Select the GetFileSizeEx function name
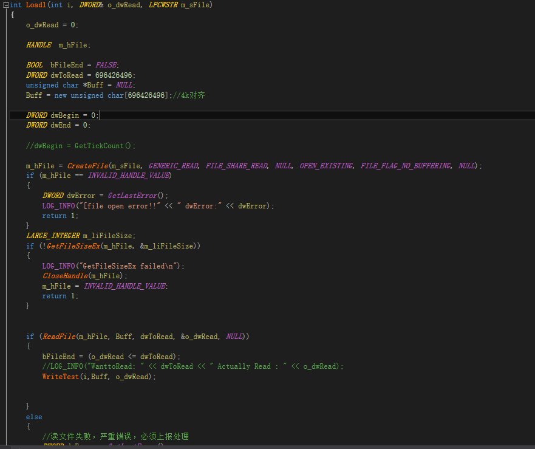The height and width of the screenshot is (449, 535). coord(73,245)
